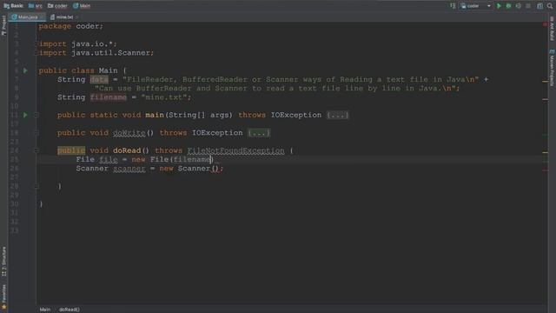
Task: Close the Main.java tab
Action: tap(42, 17)
